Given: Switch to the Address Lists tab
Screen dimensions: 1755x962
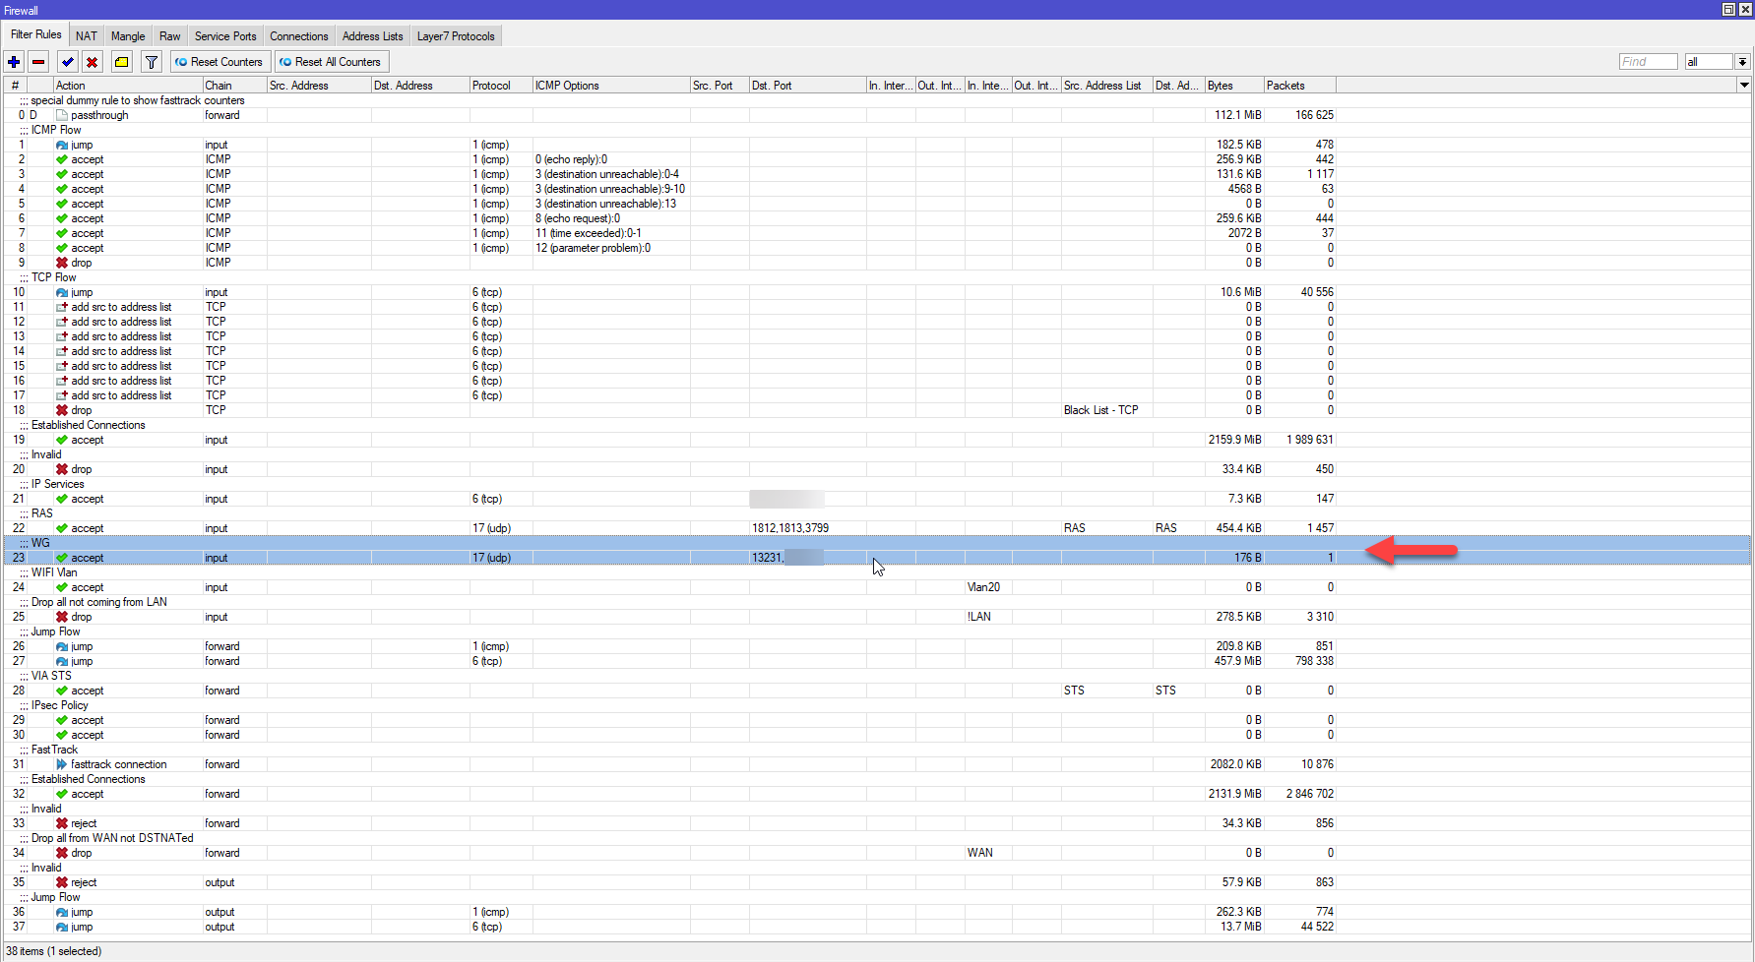Looking at the screenshot, I should (x=372, y=36).
